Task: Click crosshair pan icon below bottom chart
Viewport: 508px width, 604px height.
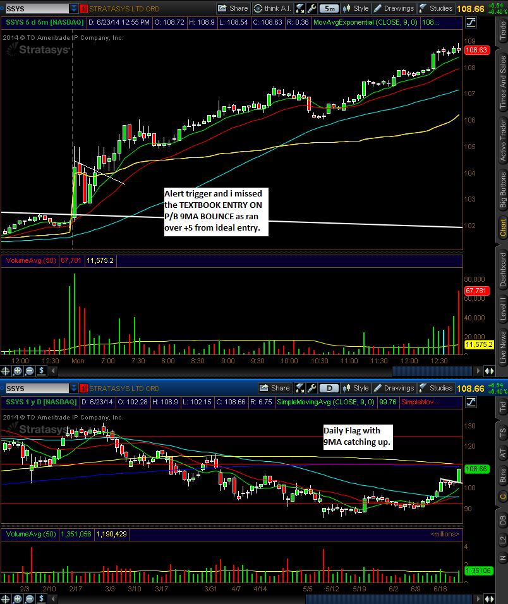Action: (x=6, y=599)
